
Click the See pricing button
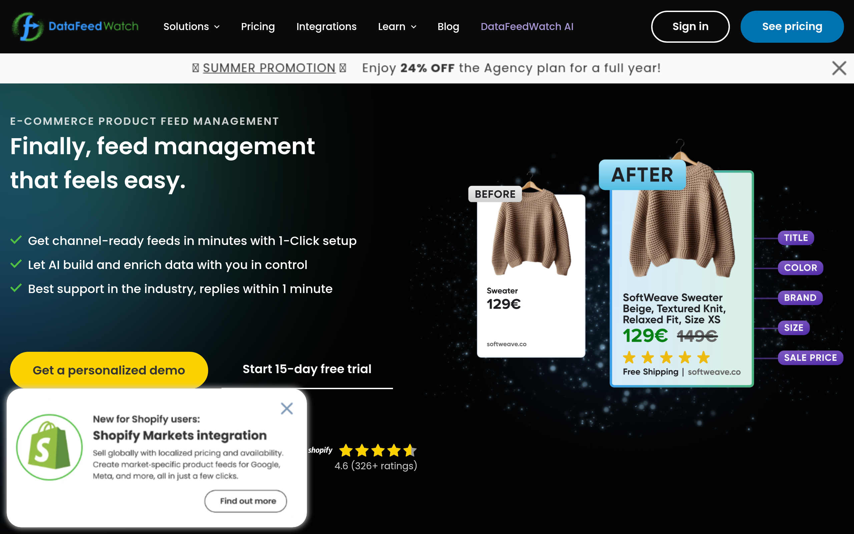click(792, 26)
